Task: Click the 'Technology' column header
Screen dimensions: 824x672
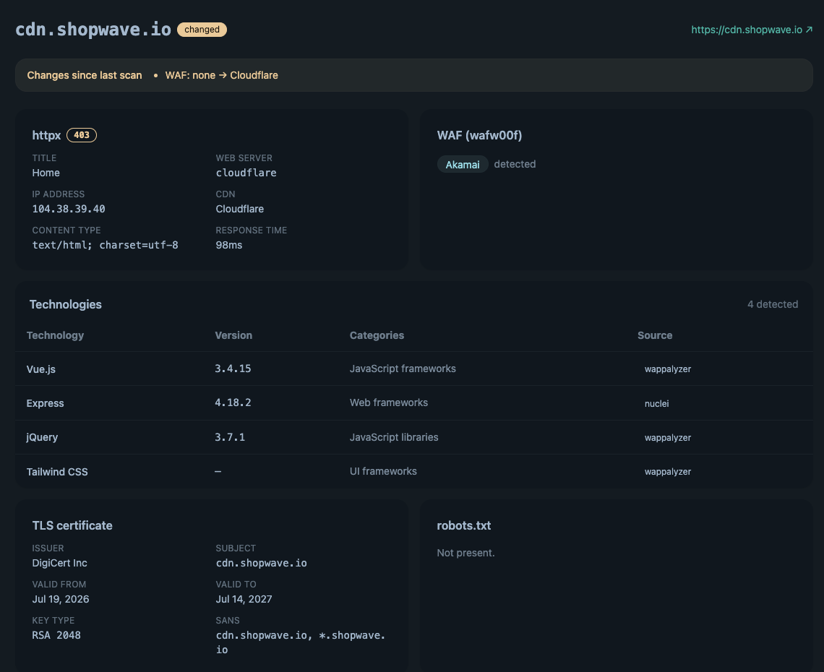Action: pos(55,335)
